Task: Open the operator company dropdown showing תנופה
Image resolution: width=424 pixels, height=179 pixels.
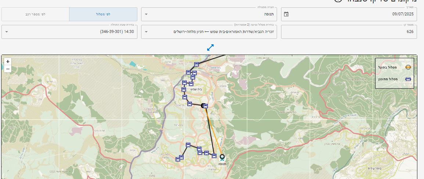Action: tap(209, 14)
